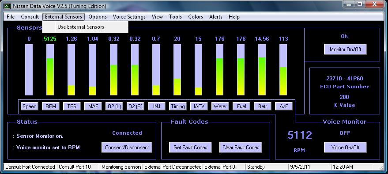Click the Connect/Disconnect button
The width and height of the screenshot is (388, 174).
coord(127,147)
